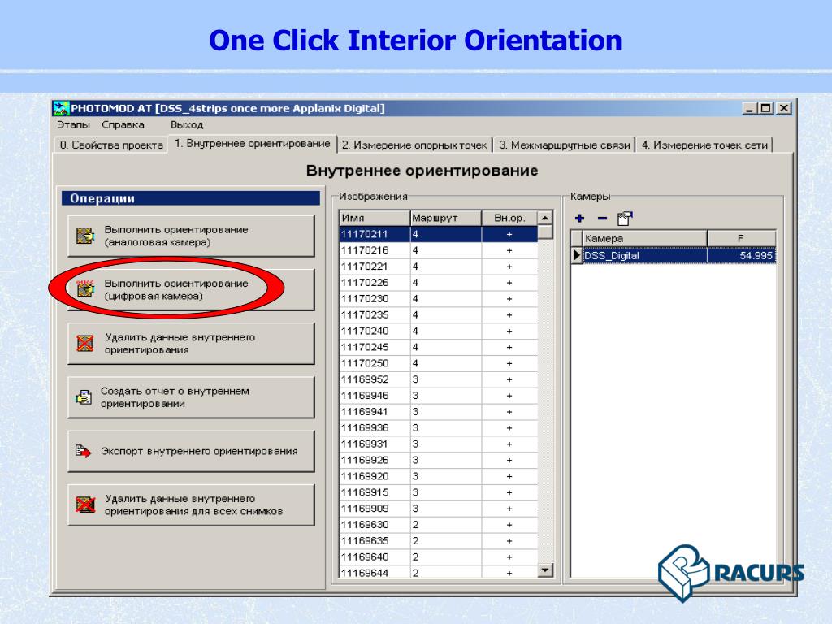Screen dimensions: 832x624
Task: Click Удалить данные ориентирования для всех снимков
Action: tap(191, 505)
